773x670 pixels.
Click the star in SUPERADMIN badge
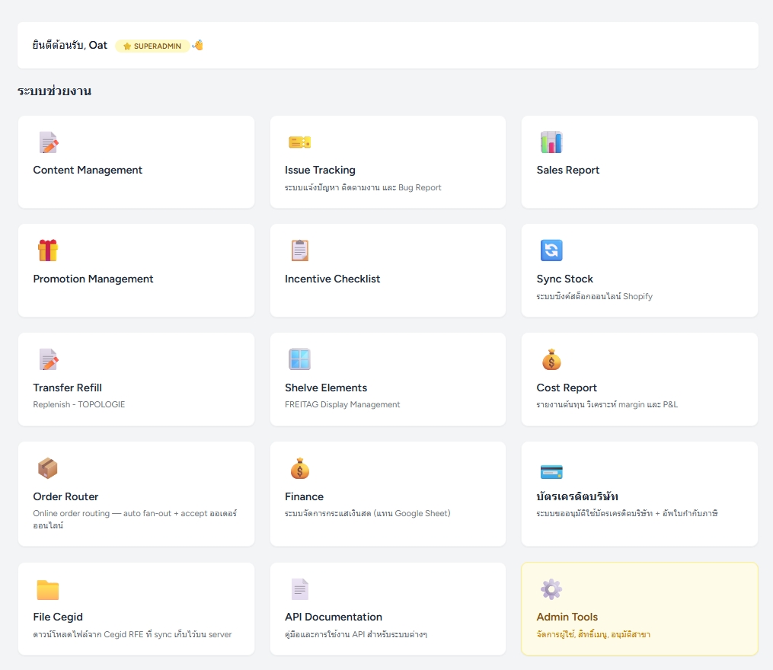point(127,46)
